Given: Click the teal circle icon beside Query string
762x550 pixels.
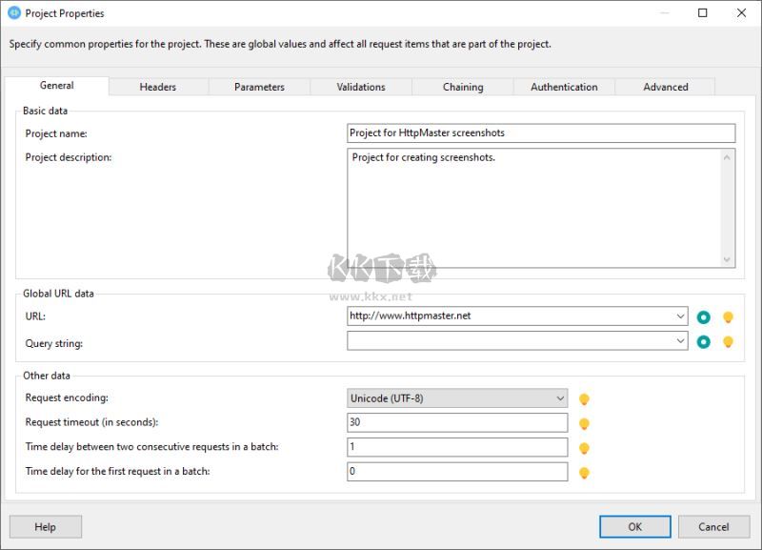Looking at the screenshot, I should pos(704,342).
